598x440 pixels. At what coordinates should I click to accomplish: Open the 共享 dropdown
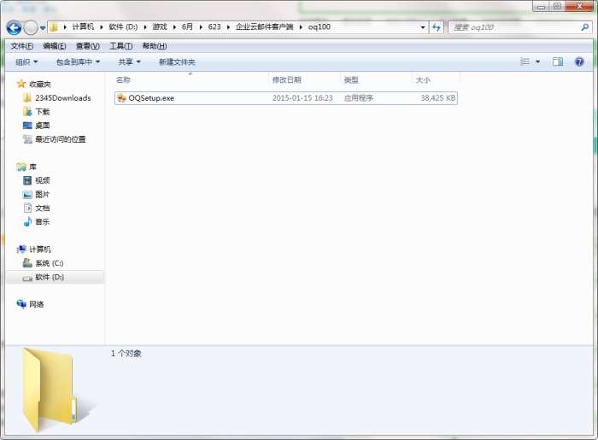coord(129,62)
